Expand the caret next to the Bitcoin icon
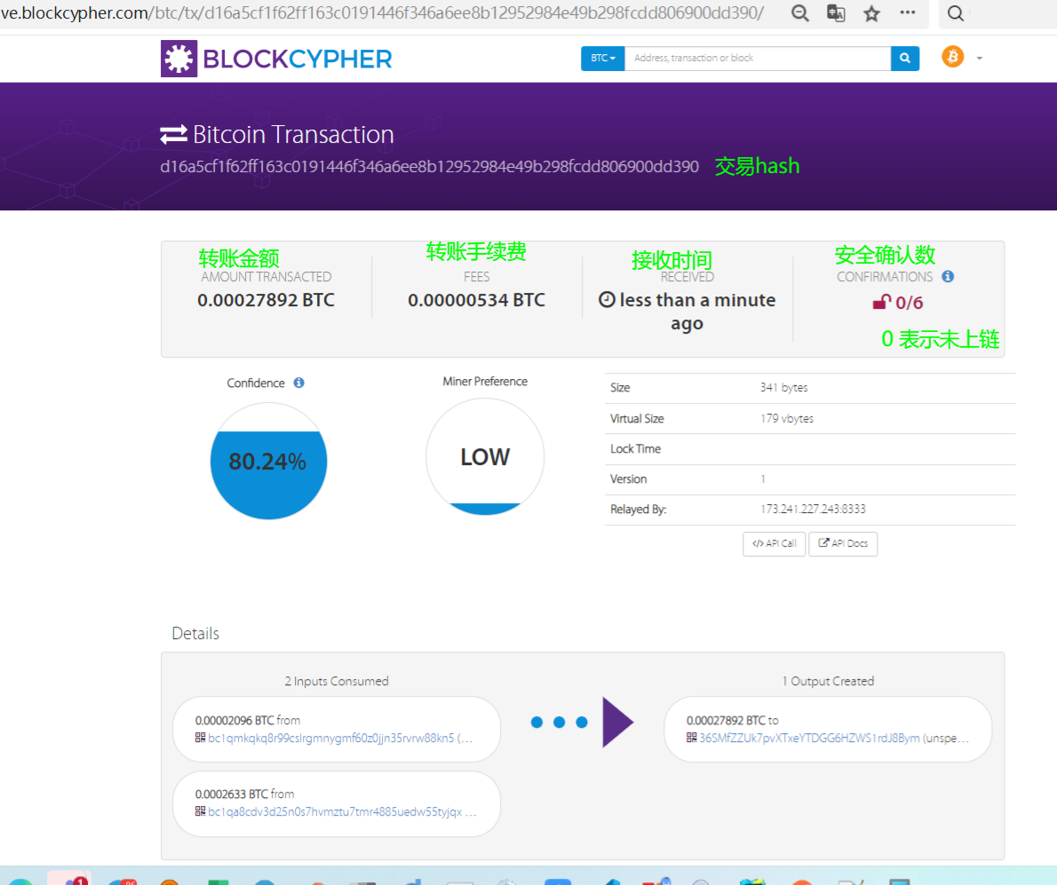This screenshot has height=885, width=1057. click(x=979, y=59)
